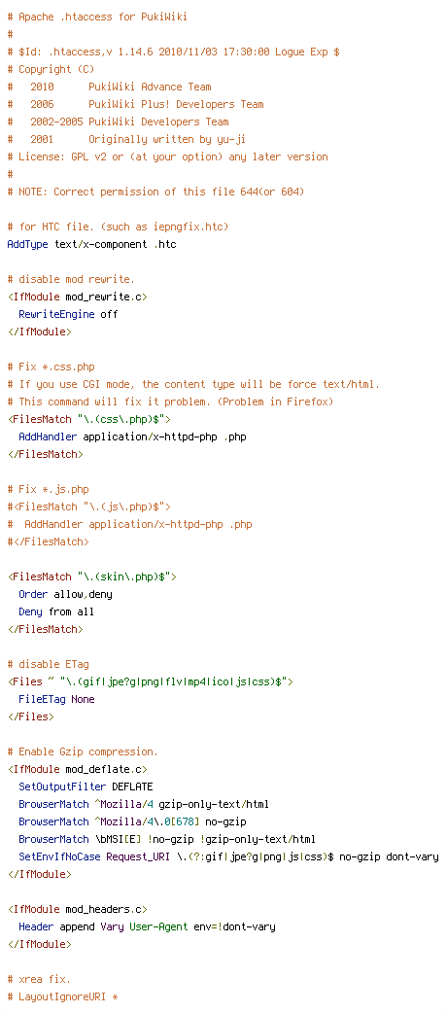The height and width of the screenshot is (1013, 447).
Task: Click AddHandler application/x-httpd-php line
Action: click(x=132, y=437)
